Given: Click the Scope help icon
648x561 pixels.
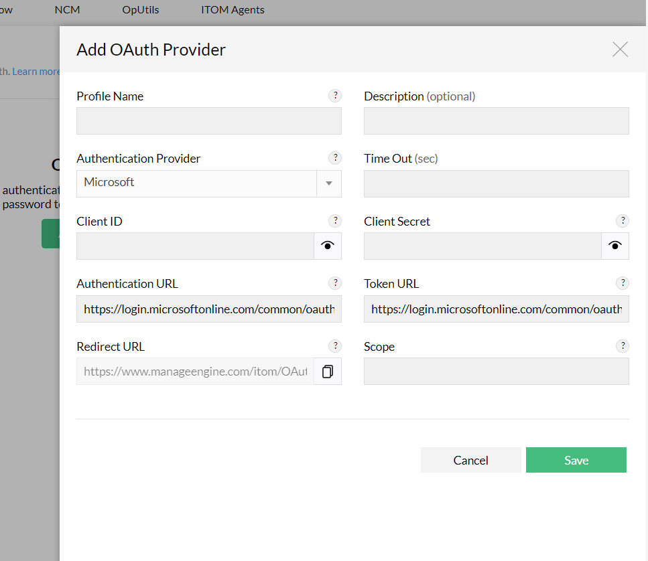Looking at the screenshot, I should [623, 345].
